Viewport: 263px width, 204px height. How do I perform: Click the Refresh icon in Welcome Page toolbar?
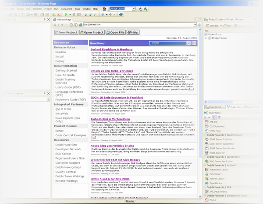tap(76, 25)
